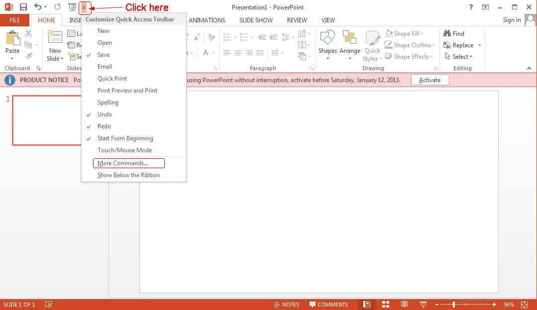Click the Line Spacing icon
This screenshot has height=310, width=537.
coord(285,37)
